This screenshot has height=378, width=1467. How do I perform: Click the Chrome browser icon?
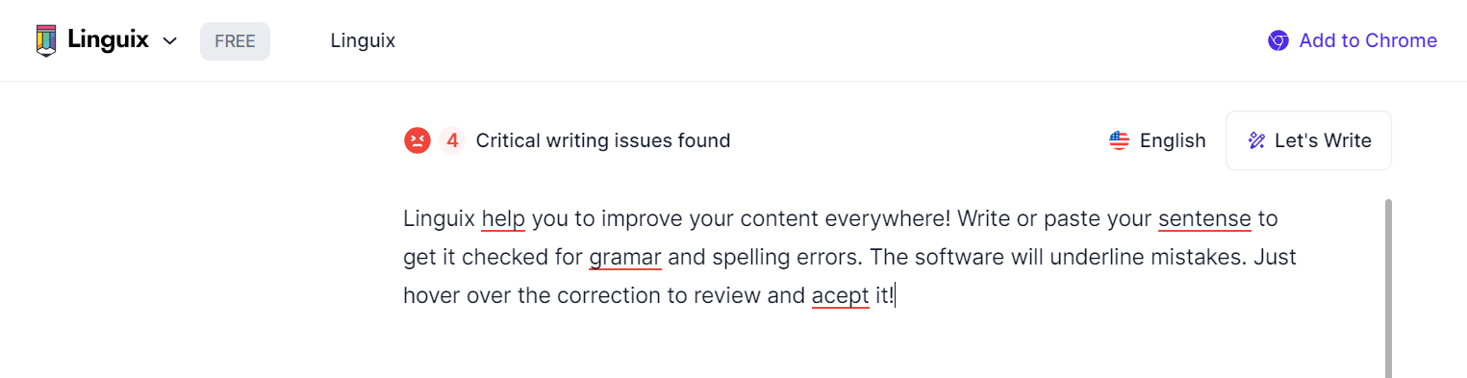coord(1277,40)
